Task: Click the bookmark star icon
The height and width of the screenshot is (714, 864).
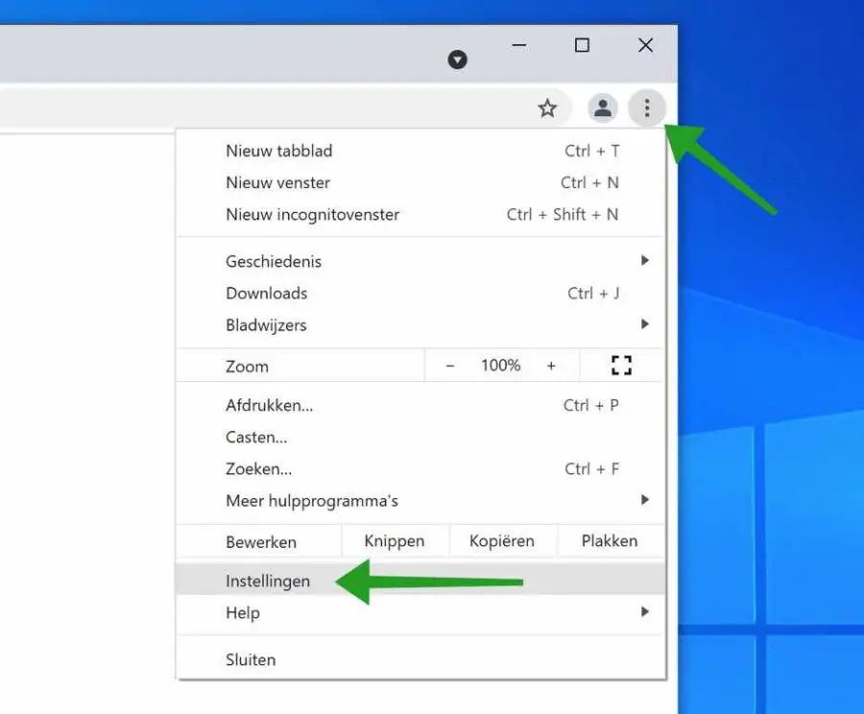Action: point(547,108)
